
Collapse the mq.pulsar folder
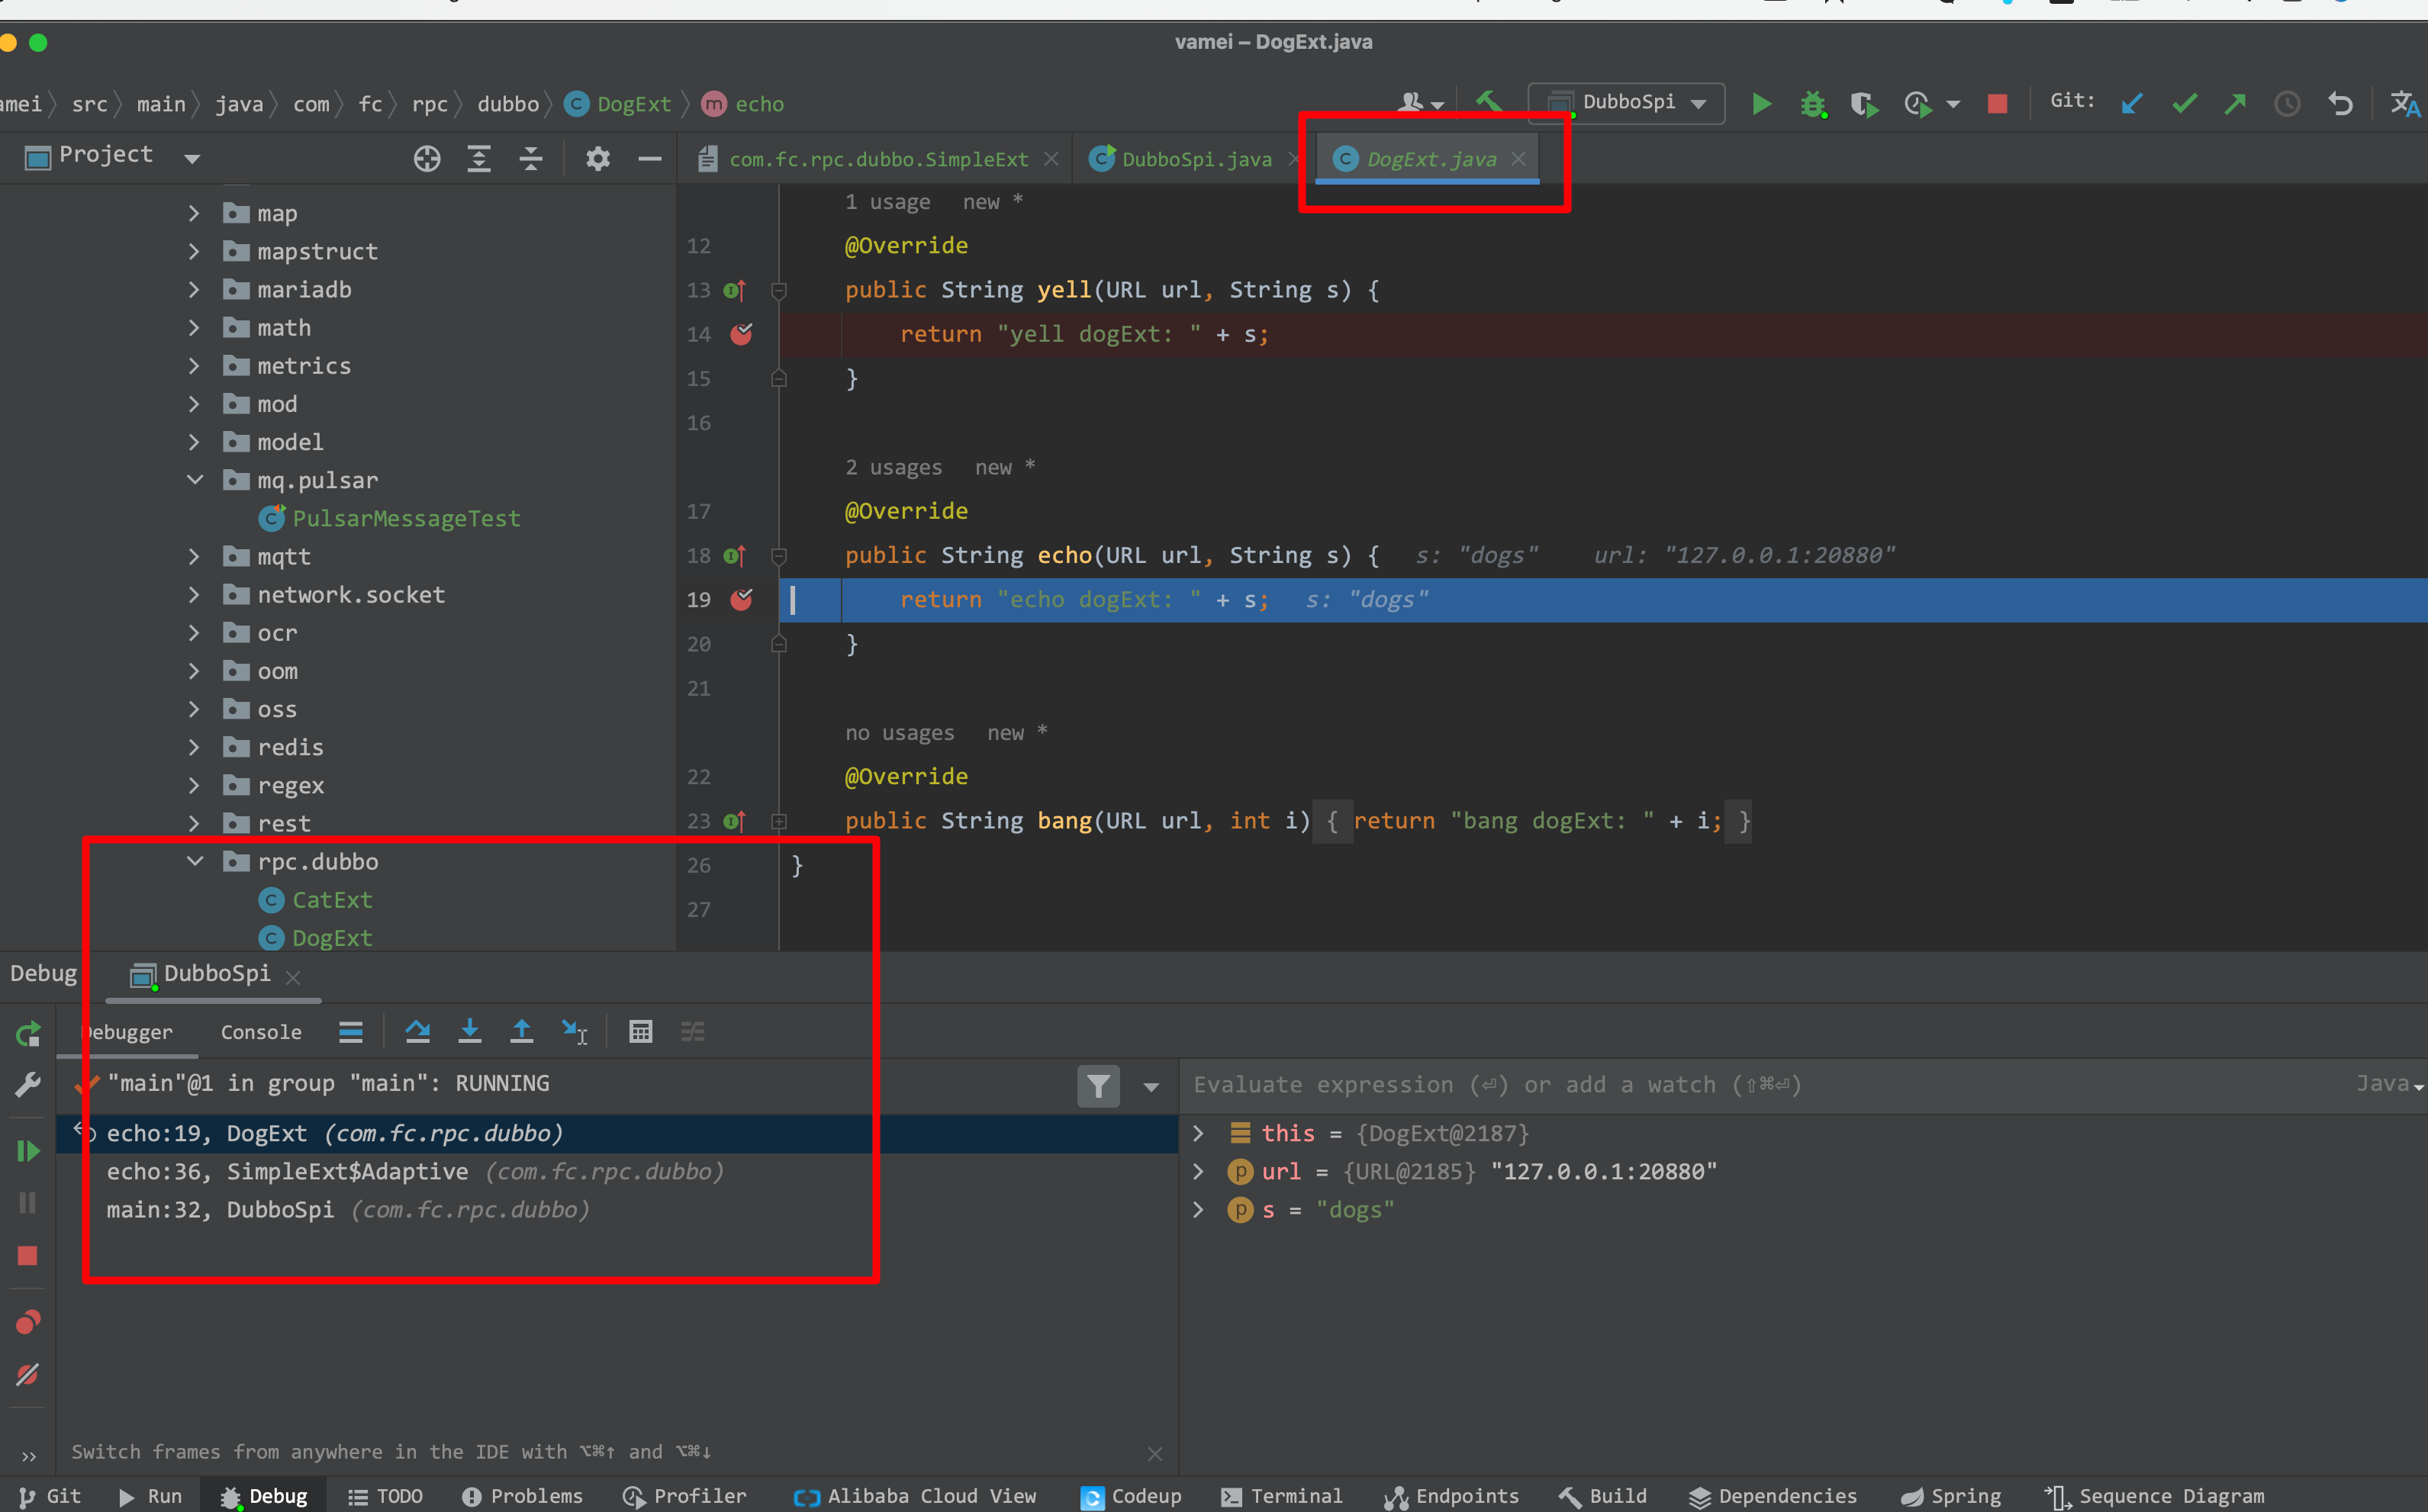point(195,480)
